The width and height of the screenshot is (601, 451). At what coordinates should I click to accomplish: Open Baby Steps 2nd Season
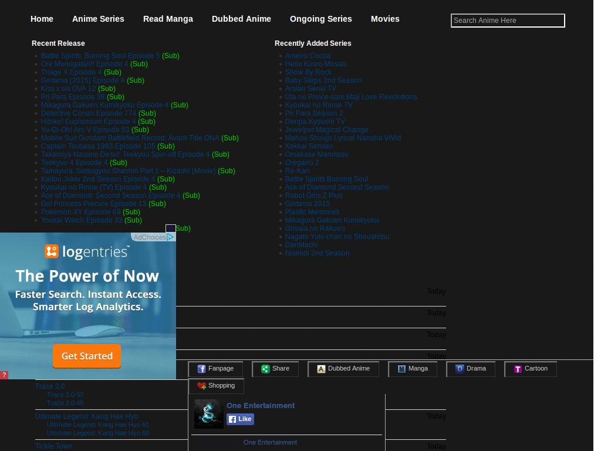pyautogui.click(x=323, y=80)
